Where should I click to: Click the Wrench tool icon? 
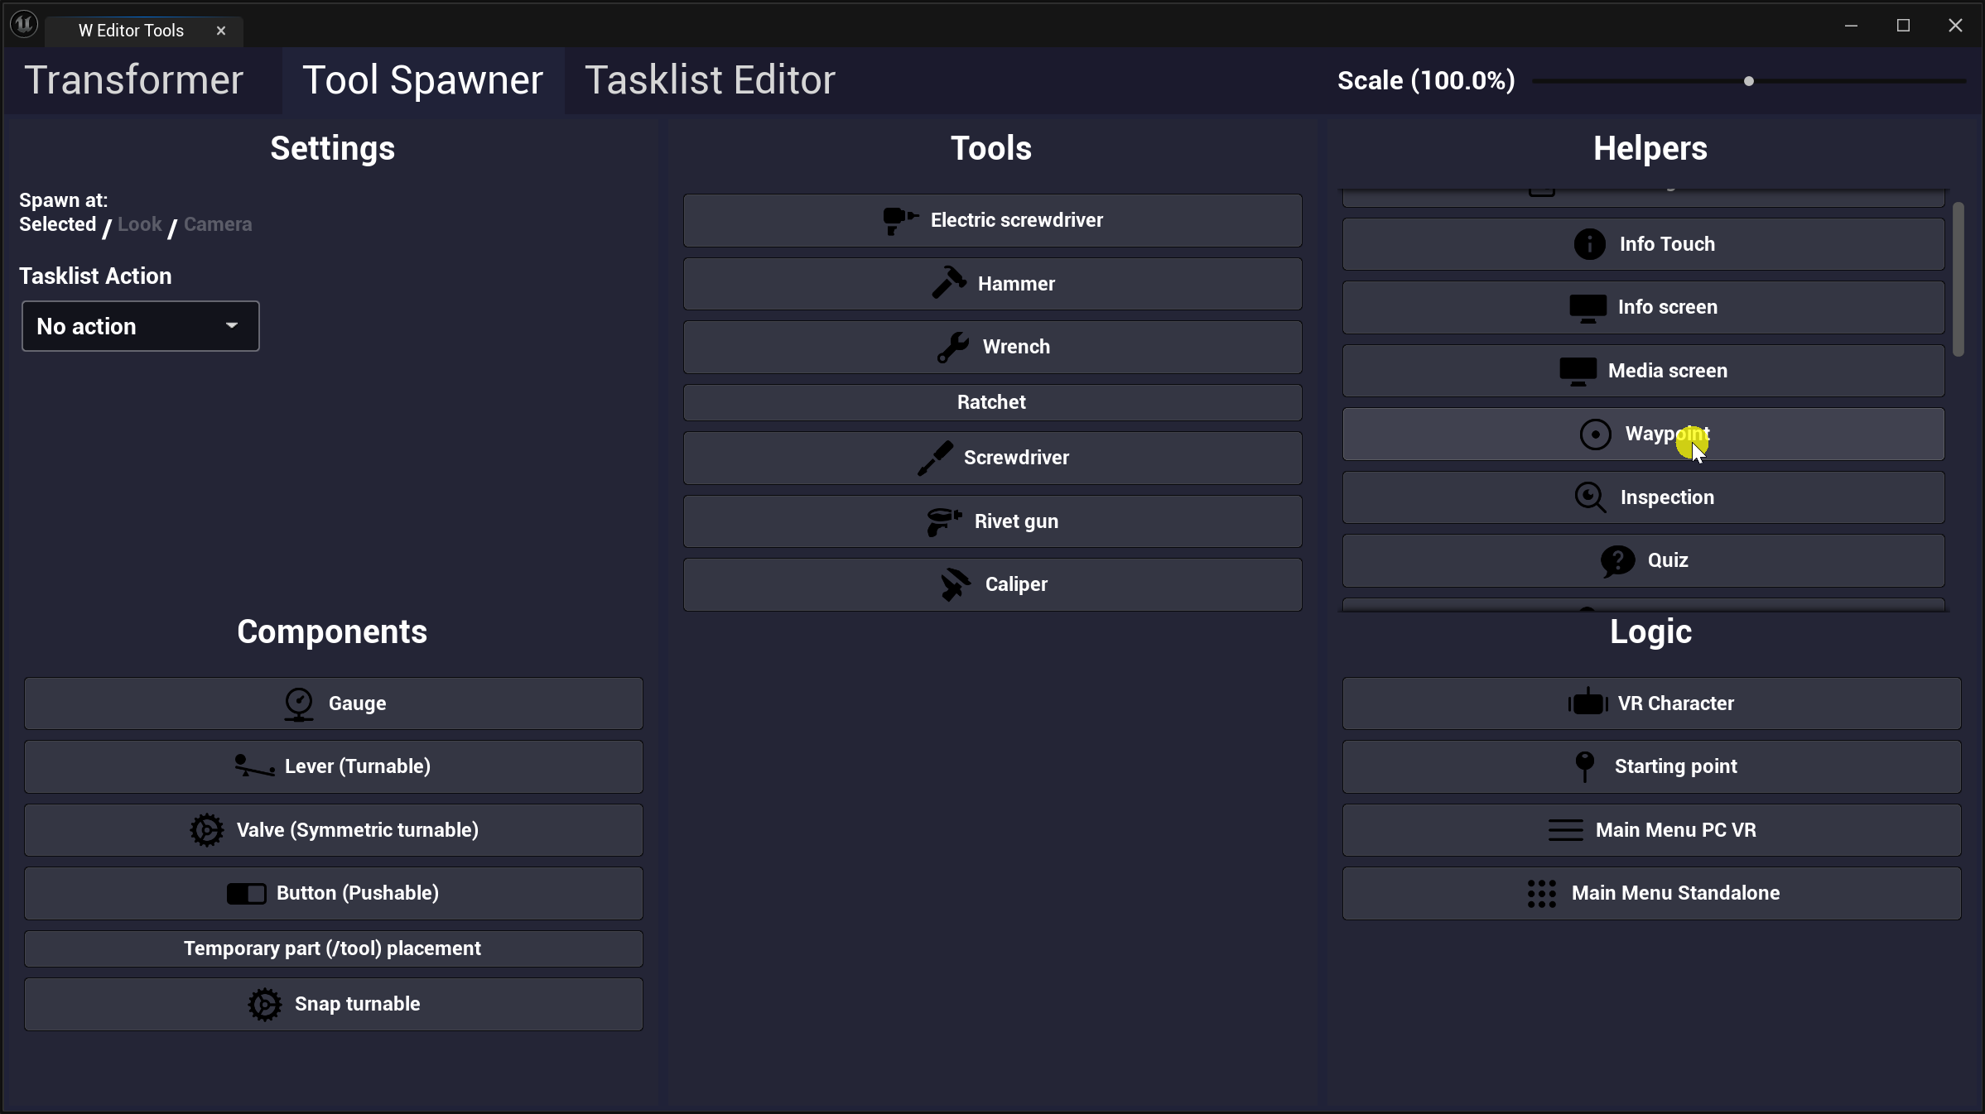click(x=952, y=347)
